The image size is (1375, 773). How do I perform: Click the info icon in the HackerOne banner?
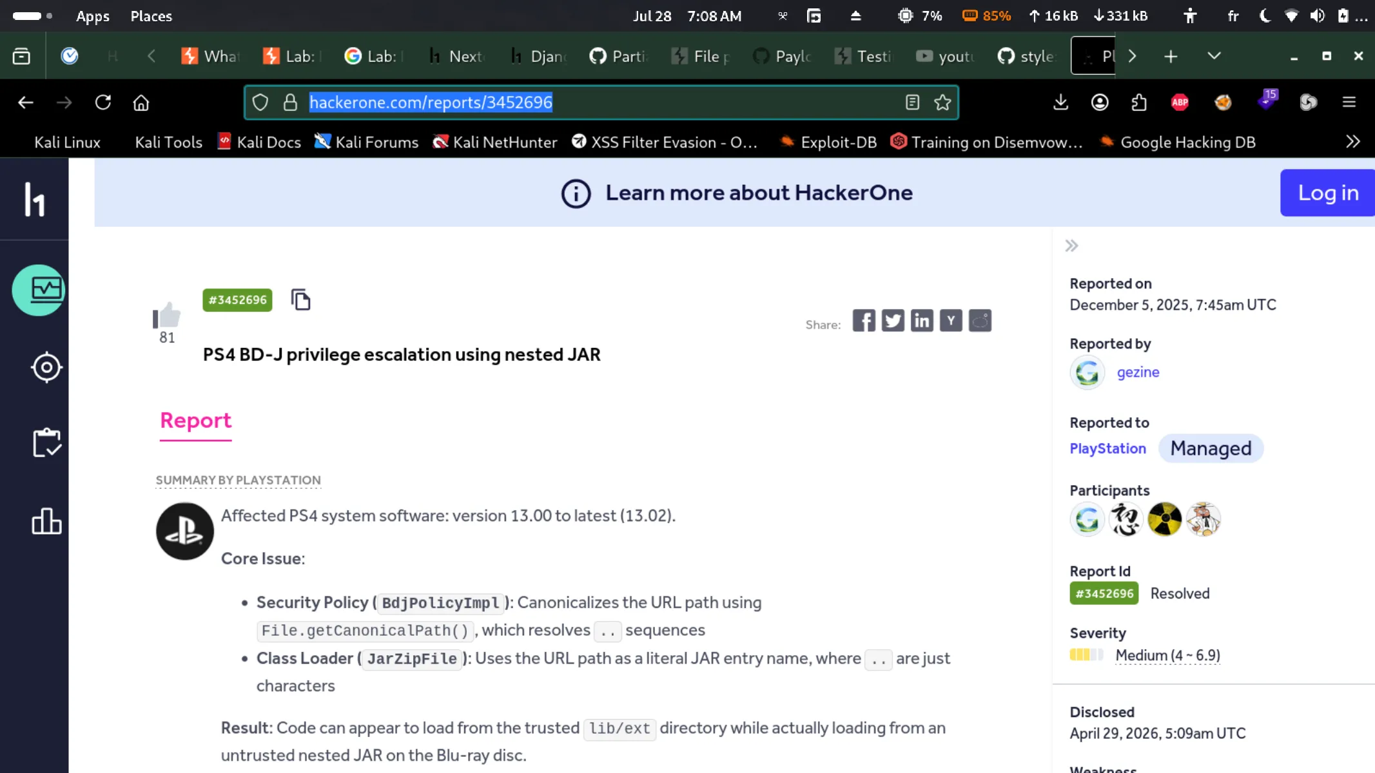click(x=576, y=193)
